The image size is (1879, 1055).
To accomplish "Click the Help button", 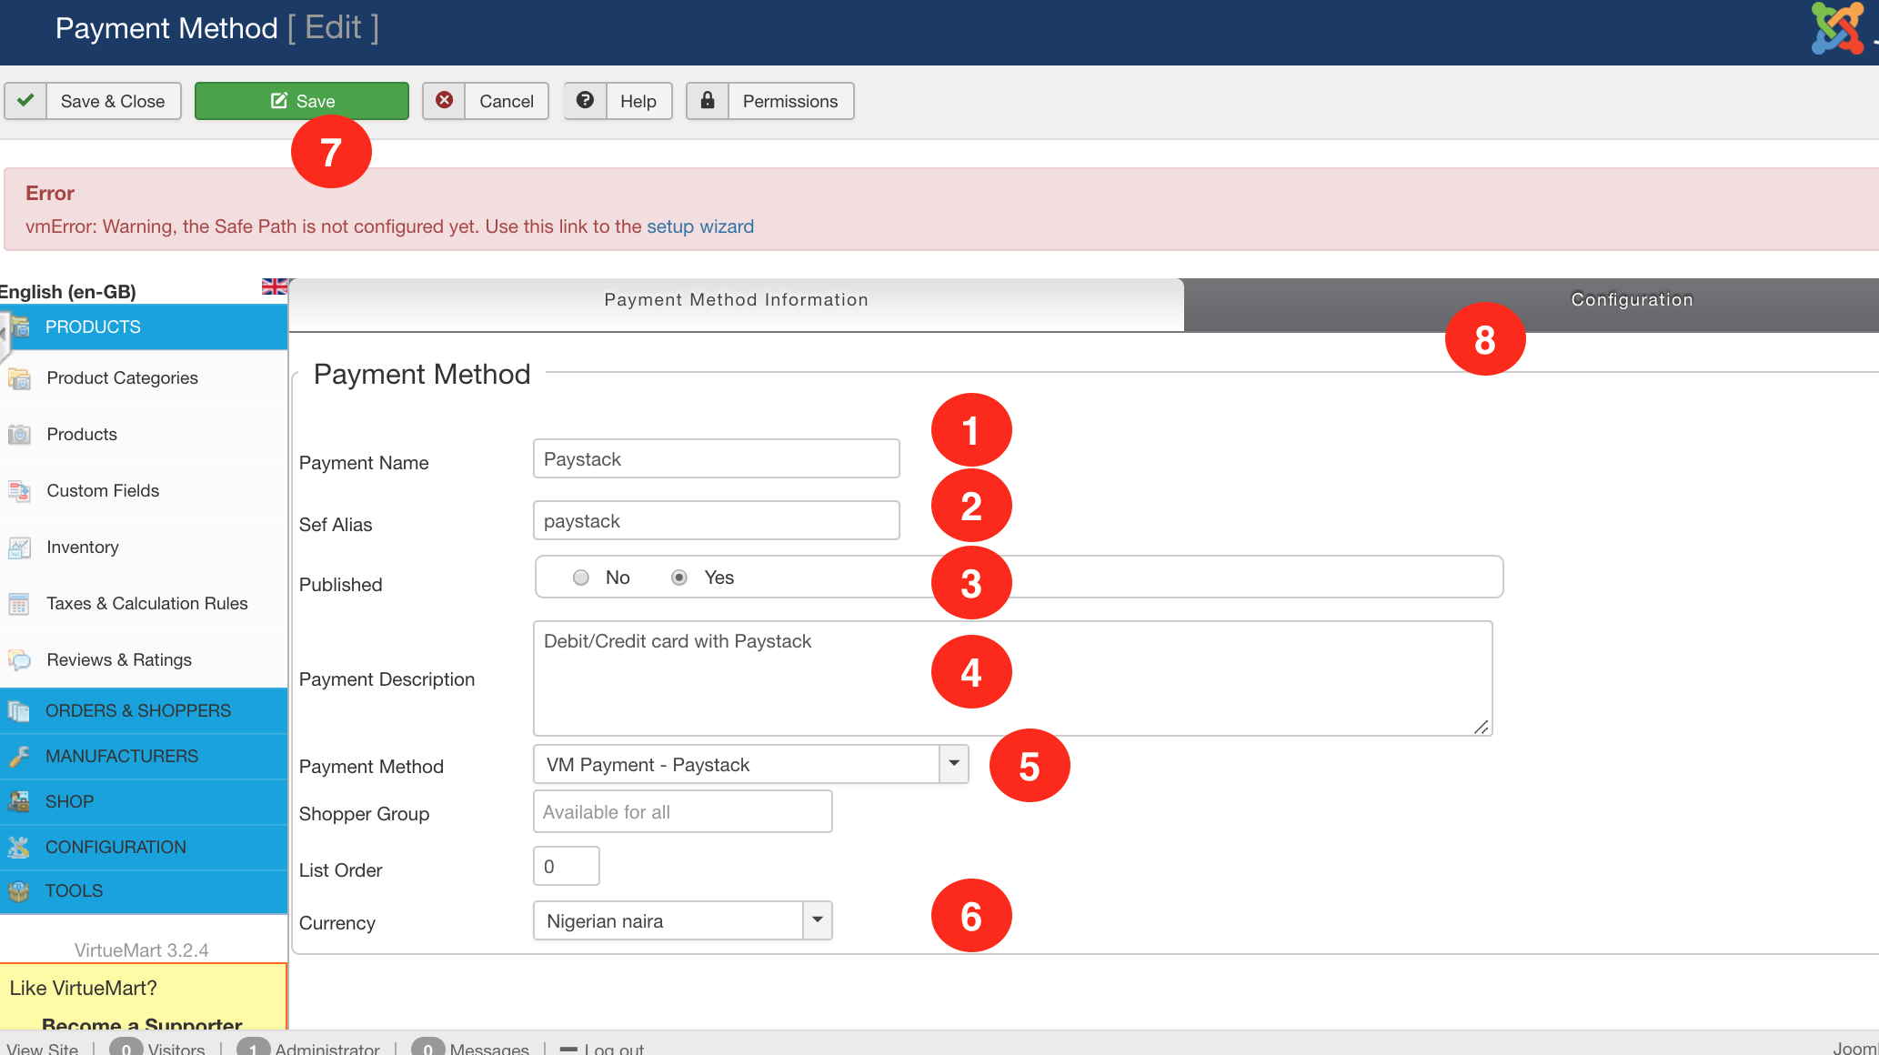I will 618,101.
